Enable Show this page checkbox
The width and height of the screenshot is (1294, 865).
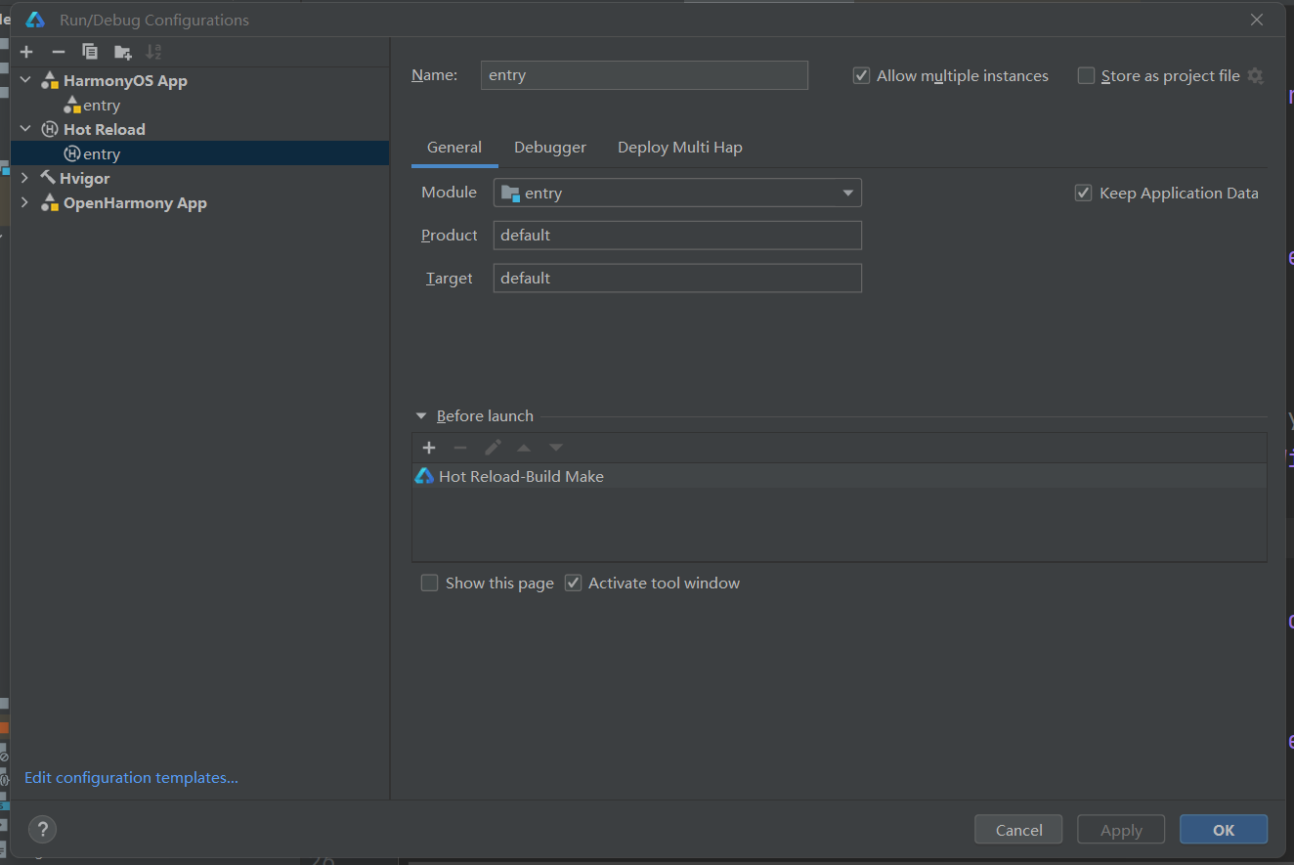coord(429,584)
